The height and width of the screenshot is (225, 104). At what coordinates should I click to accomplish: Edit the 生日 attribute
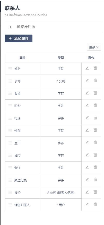pos(87,142)
